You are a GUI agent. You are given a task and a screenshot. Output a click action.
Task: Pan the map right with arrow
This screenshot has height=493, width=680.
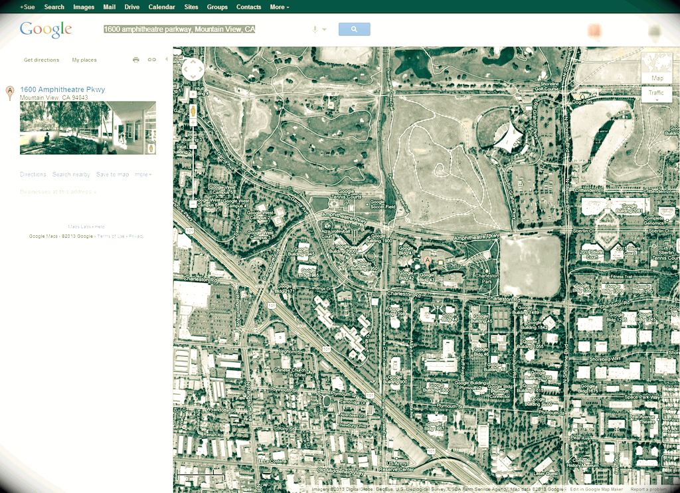click(x=201, y=70)
